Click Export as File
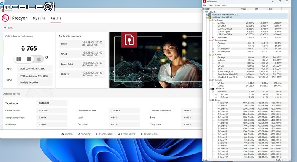This screenshot has height=162, width=297. [x=104, y=134]
